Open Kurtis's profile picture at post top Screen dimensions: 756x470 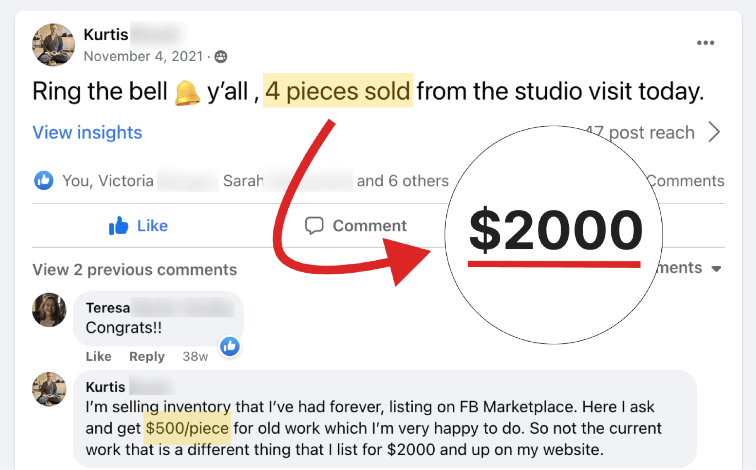pos(53,45)
